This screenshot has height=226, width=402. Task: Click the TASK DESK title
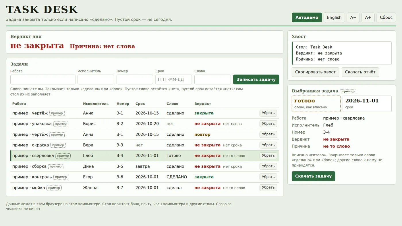[42, 9]
